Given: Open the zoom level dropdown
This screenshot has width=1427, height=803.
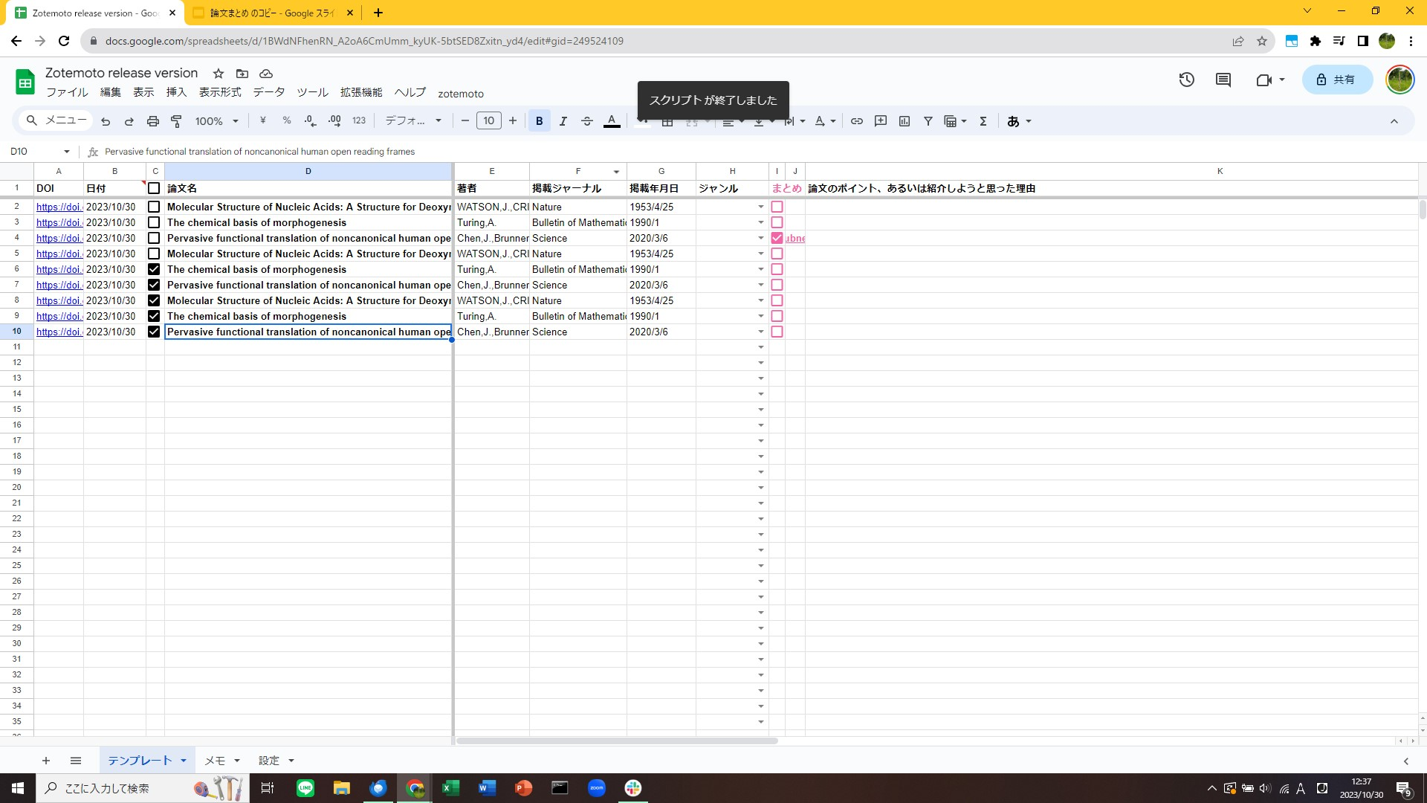Looking at the screenshot, I should pyautogui.click(x=216, y=120).
